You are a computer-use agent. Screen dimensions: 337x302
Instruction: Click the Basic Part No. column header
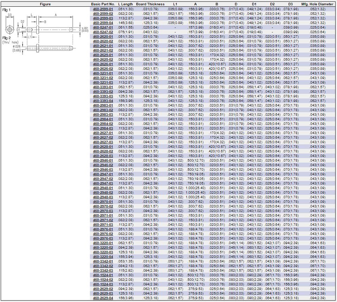point(103,4)
